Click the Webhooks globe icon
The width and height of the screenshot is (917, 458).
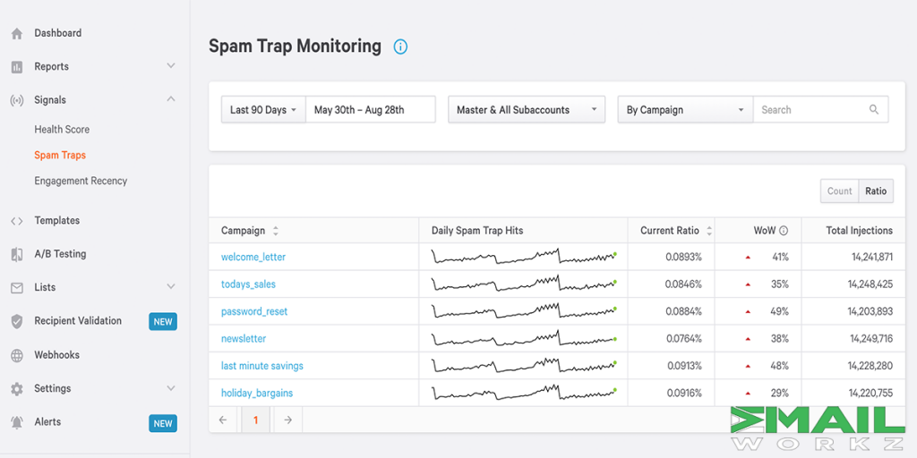point(16,355)
